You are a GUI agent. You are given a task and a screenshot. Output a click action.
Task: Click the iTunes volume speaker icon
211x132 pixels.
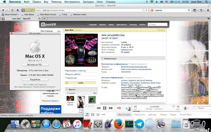point(119,108)
